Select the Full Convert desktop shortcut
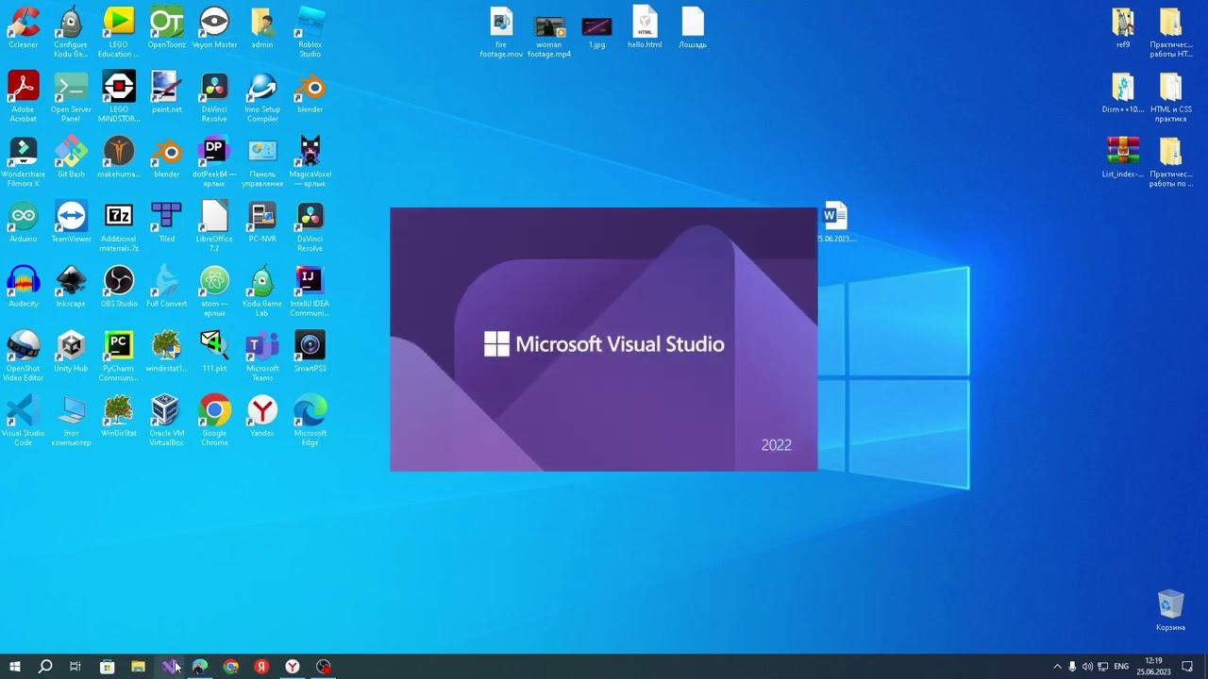Viewport: 1208px width, 679px height. (x=166, y=288)
